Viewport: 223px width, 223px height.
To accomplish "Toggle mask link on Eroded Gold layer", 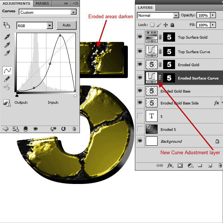I will coord(160,64).
